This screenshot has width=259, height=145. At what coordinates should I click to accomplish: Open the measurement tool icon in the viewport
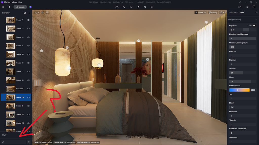(47, 12)
